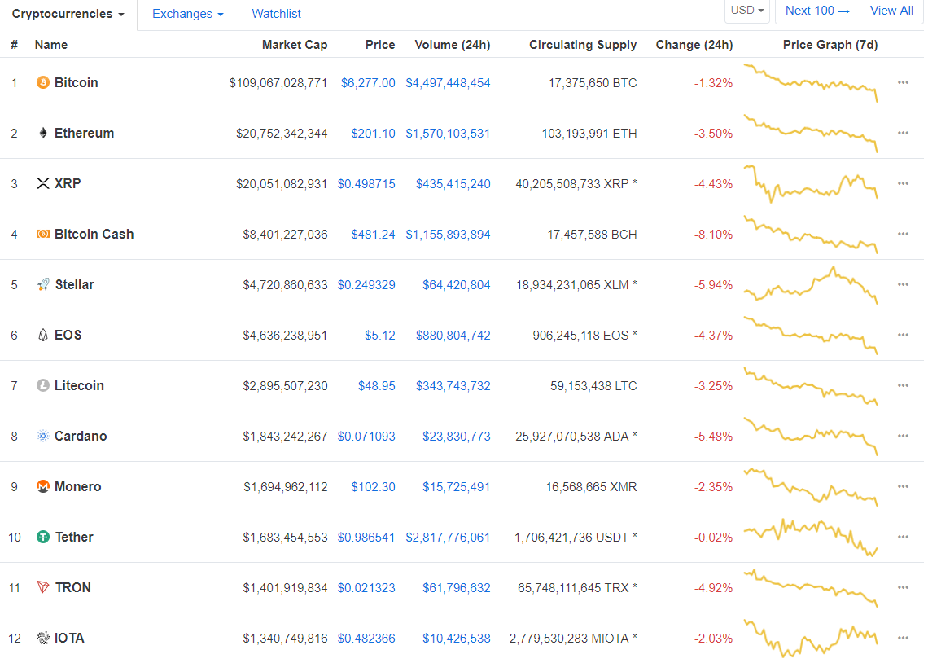Open the more options menu for Monero
928x663 pixels.
point(903,486)
